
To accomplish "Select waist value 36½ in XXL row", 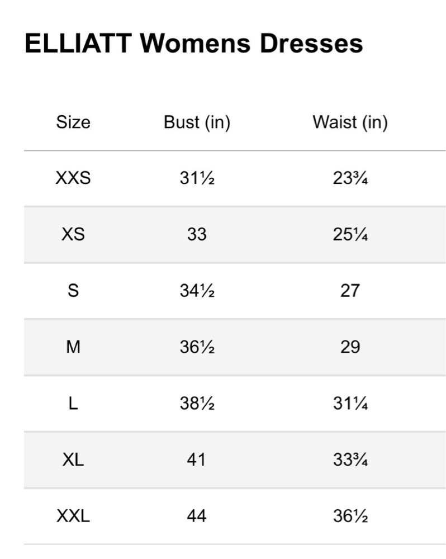I will [350, 516].
